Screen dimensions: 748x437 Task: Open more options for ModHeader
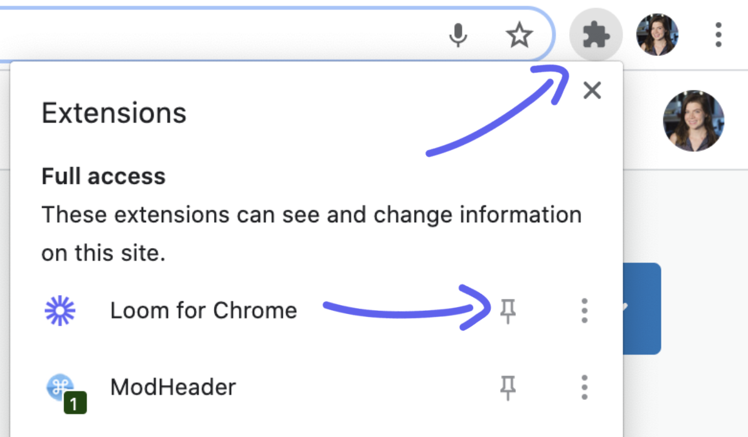(x=584, y=387)
